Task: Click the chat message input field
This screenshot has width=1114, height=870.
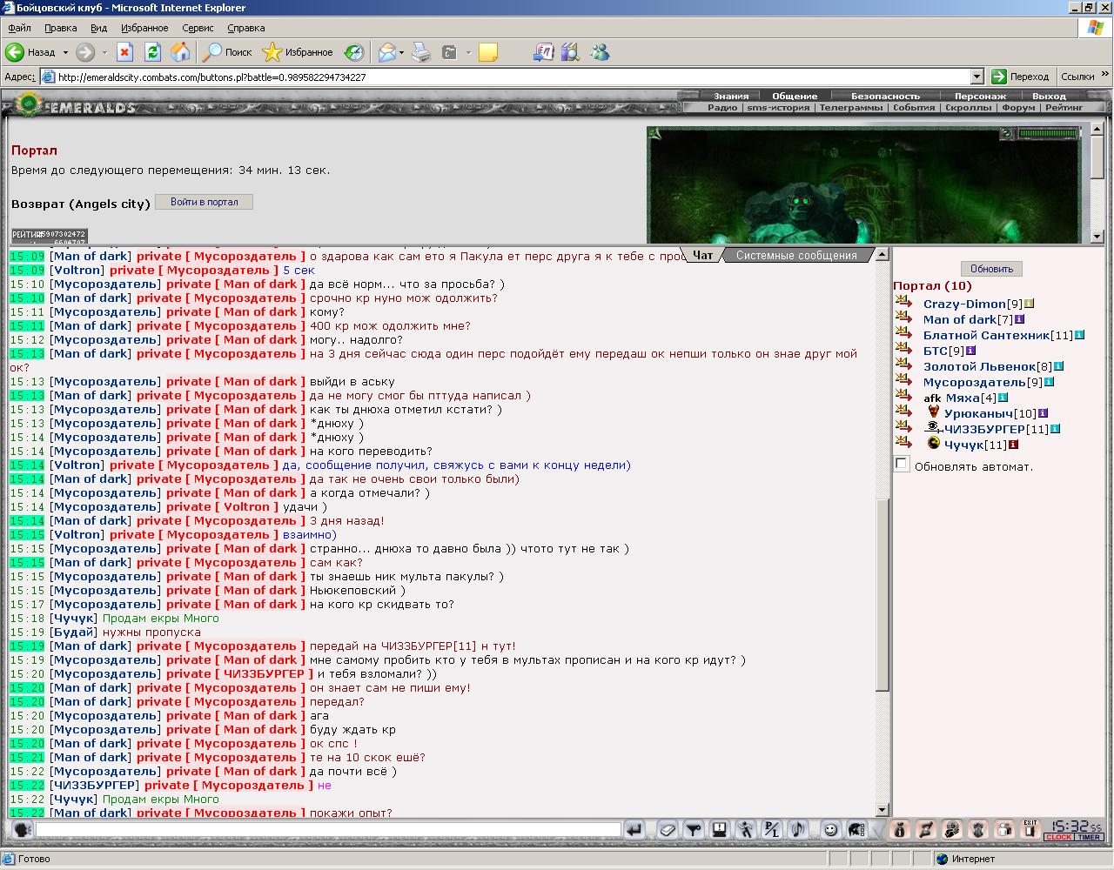Action: click(x=328, y=830)
